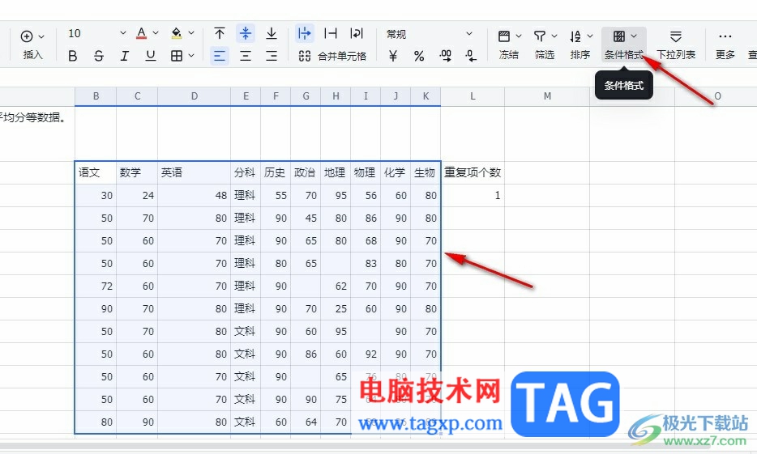
Task: Select cell with value 72 in 语文 column
Action: click(96, 286)
